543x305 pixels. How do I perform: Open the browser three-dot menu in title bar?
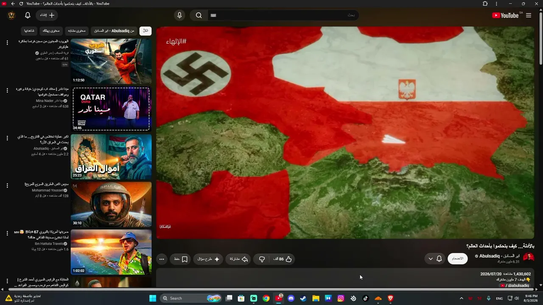[x=496, y=4]
